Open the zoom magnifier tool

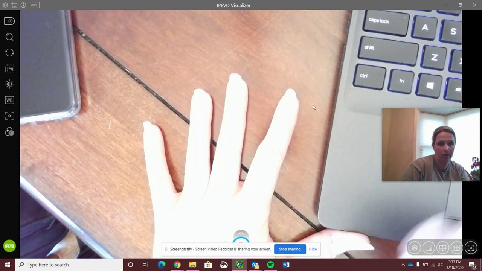click(9, 37)
